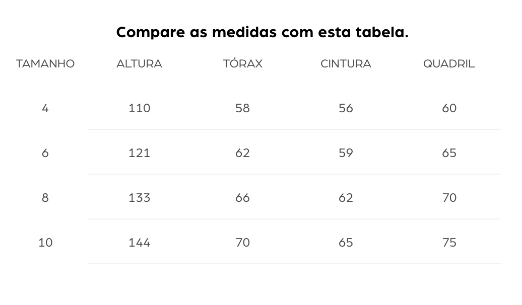This screenshot has height=305, width=522.
Task: Select the tórax value 66
Action: point(242,198)
